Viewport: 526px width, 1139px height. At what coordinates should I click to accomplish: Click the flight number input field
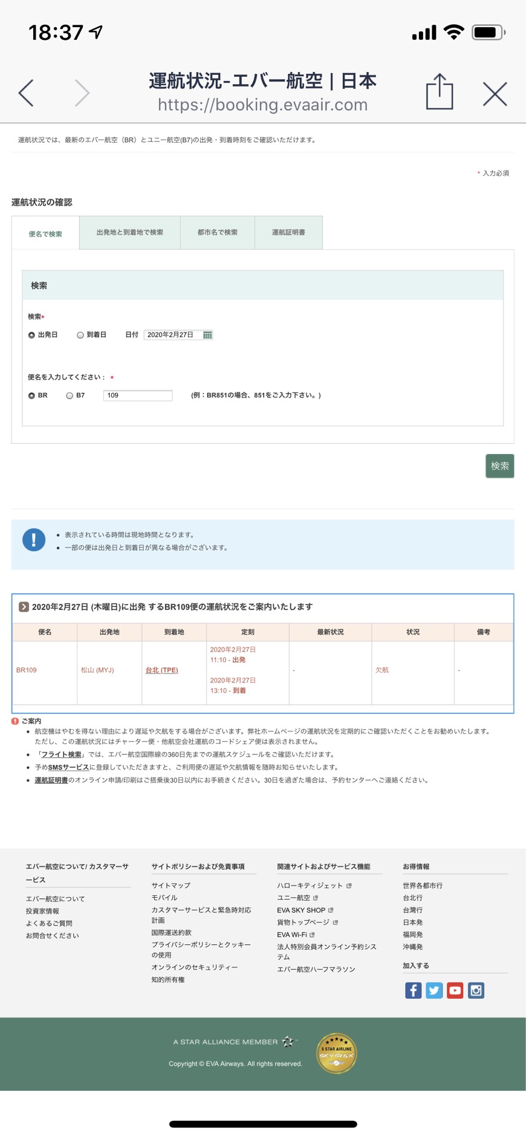[x=138, y=395]
